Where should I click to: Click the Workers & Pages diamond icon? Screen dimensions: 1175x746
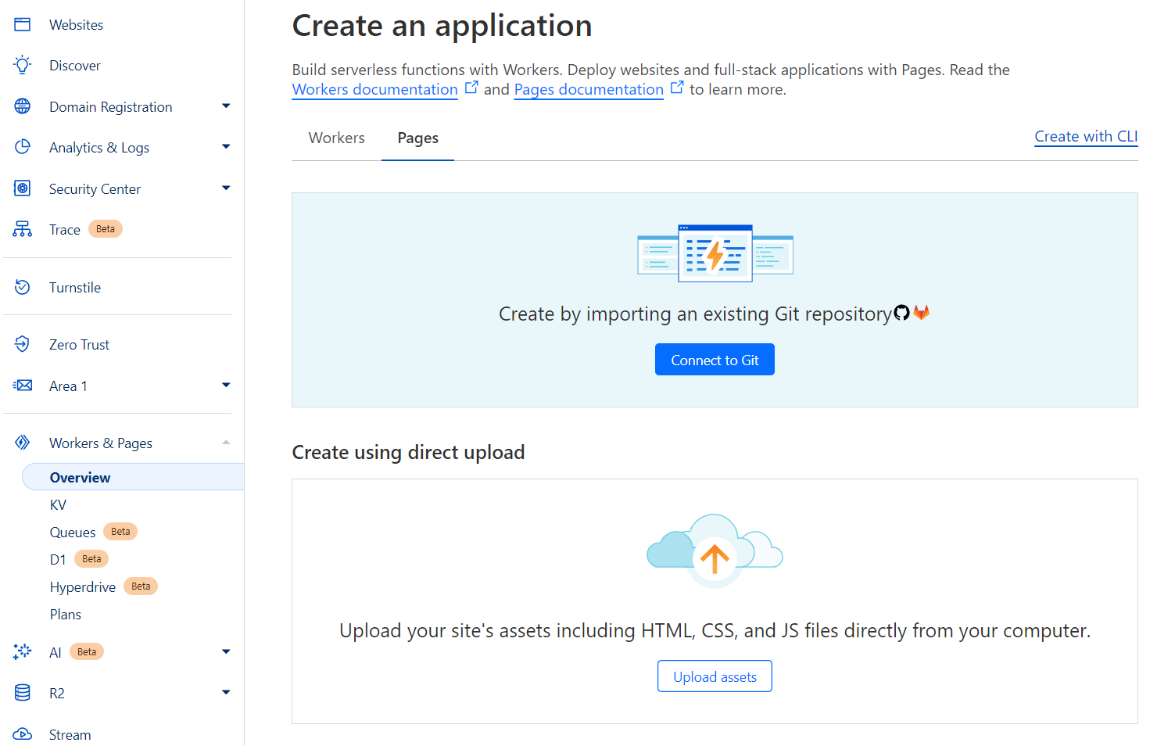point(23,443)
